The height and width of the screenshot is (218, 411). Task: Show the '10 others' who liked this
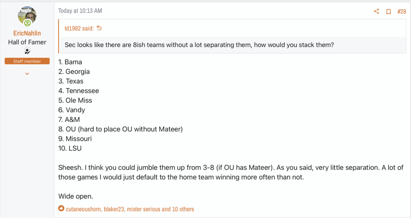(183, 209)
